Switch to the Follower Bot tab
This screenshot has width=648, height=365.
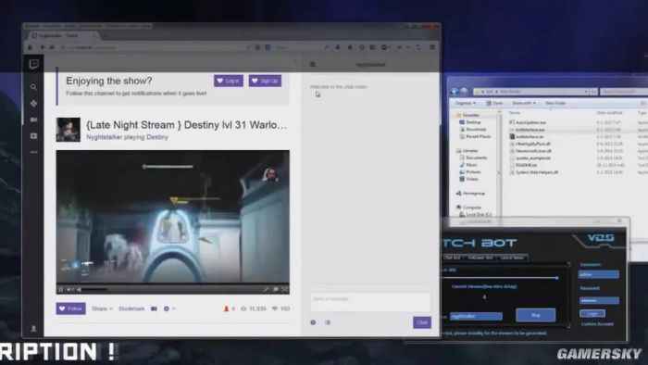480,258
